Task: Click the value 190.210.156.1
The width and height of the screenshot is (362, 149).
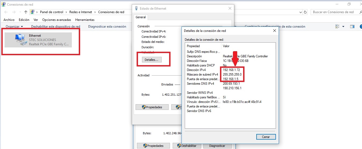Action: pos(232,88)
